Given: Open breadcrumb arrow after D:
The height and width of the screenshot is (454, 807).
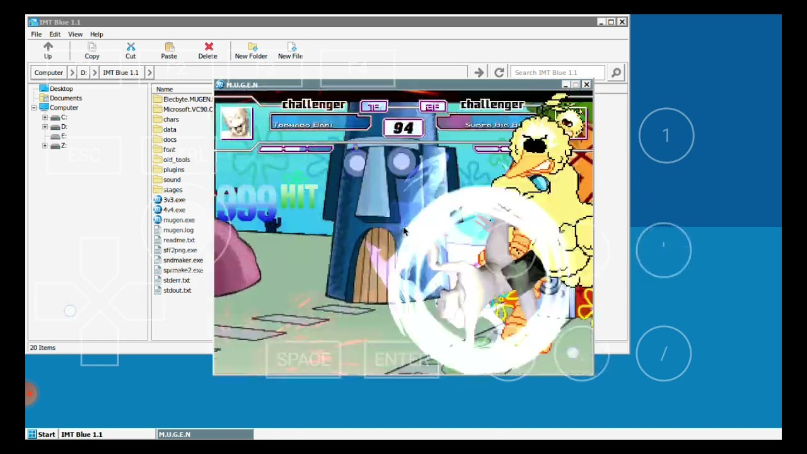Looking at the screenshot, I should pyautogui.click(x=95, y=73).
